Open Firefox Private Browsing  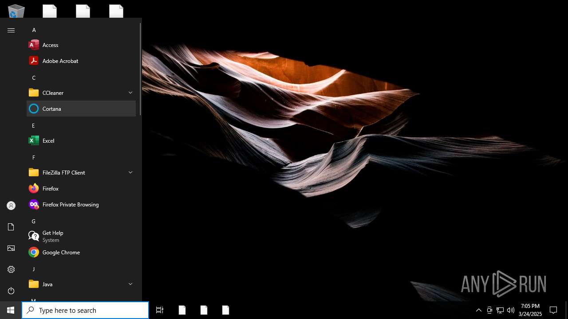click(81, 204)
